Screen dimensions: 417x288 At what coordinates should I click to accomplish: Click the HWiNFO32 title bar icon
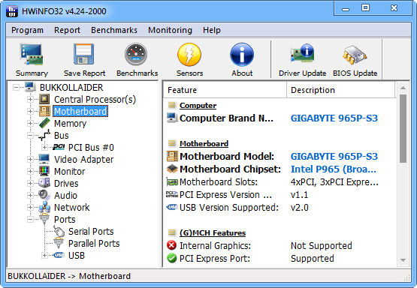click(12, 11)
